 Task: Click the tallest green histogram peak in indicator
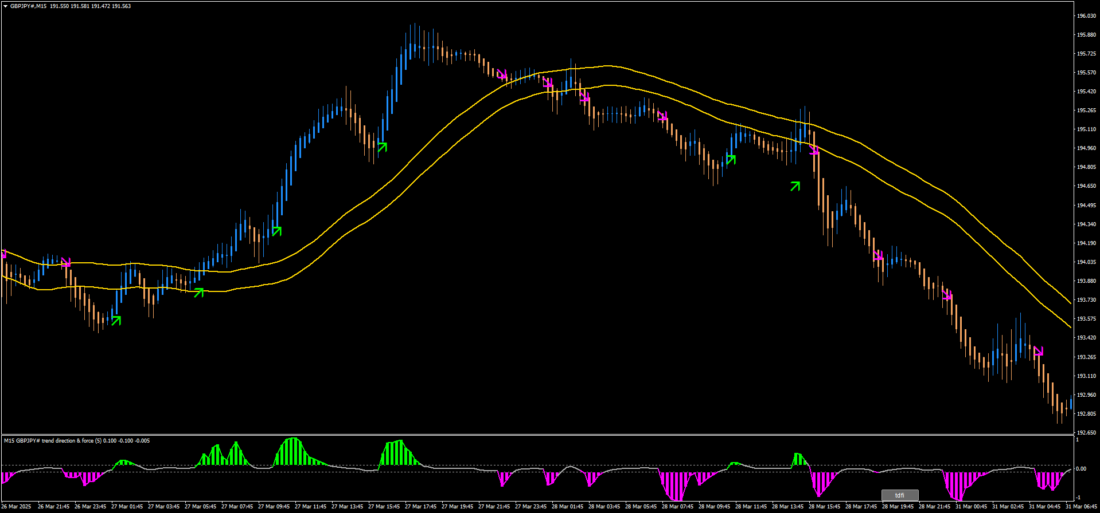[x=293, y=439]
